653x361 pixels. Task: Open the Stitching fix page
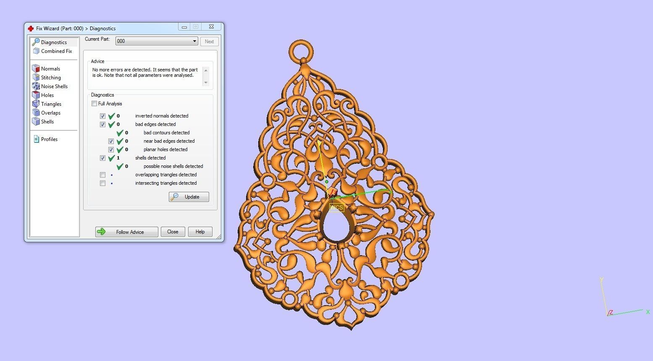click(51, 78)
